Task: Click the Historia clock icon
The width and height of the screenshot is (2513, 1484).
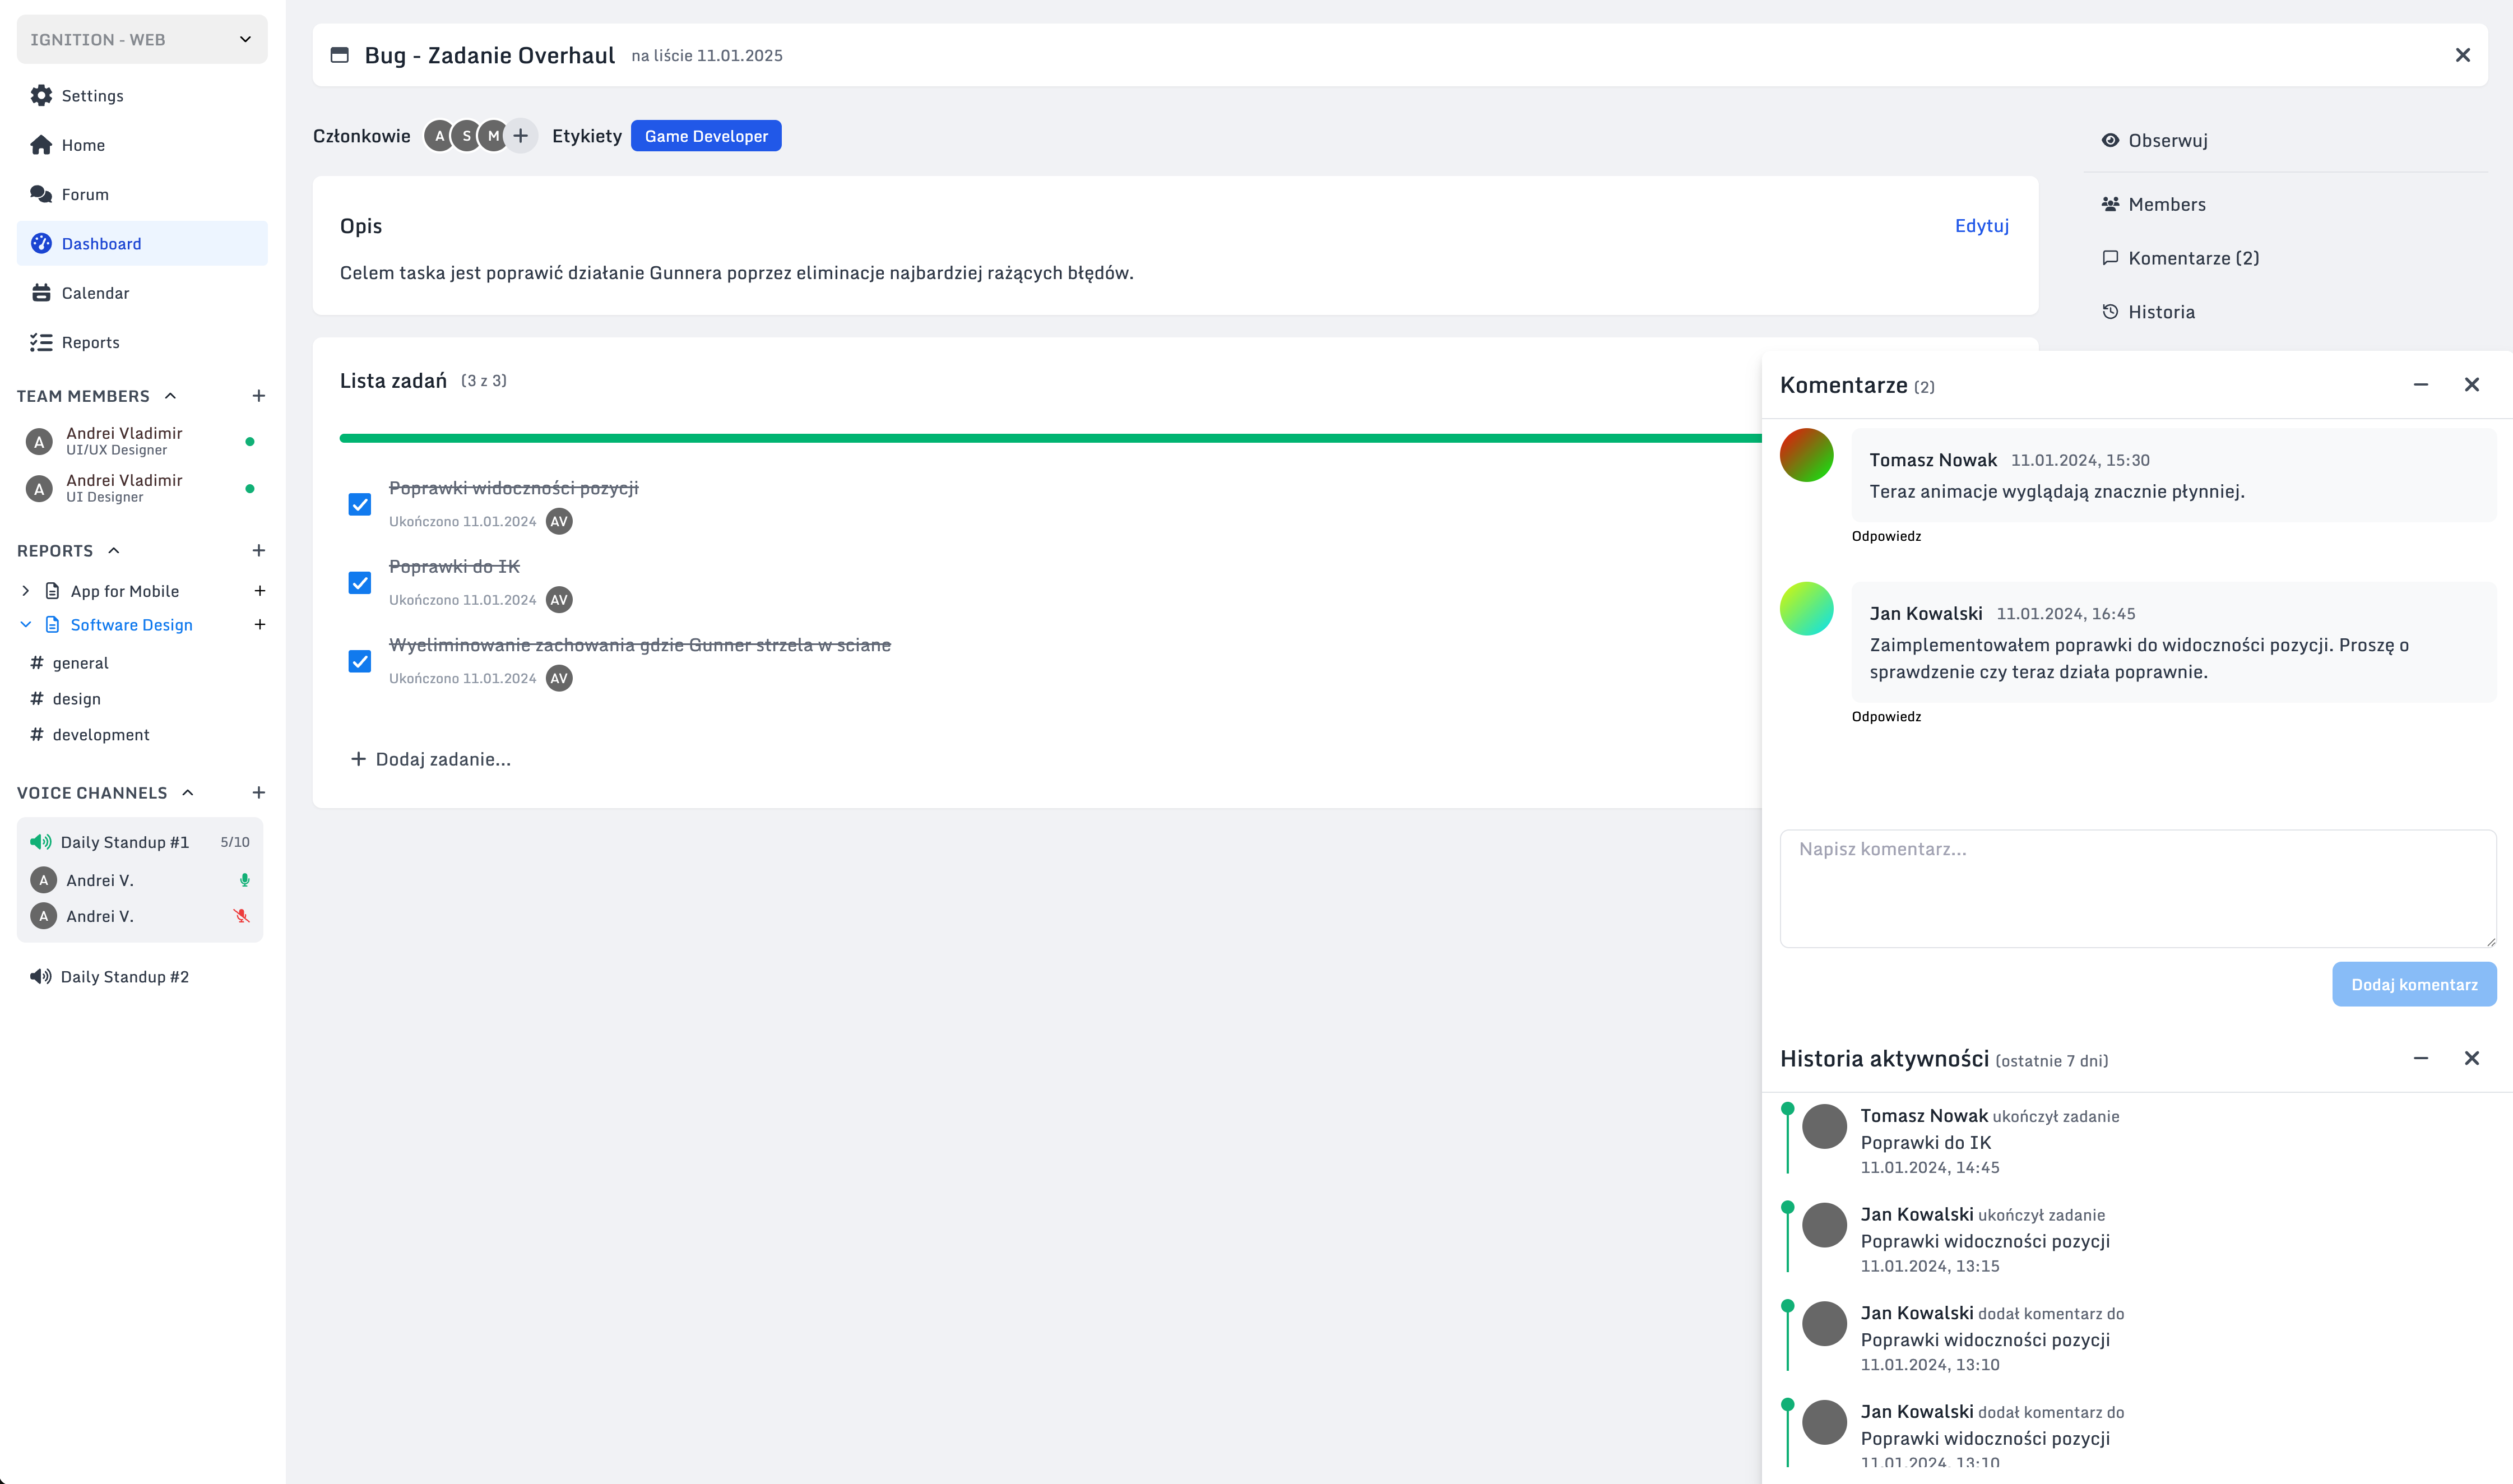Action: coord(2110,312)
